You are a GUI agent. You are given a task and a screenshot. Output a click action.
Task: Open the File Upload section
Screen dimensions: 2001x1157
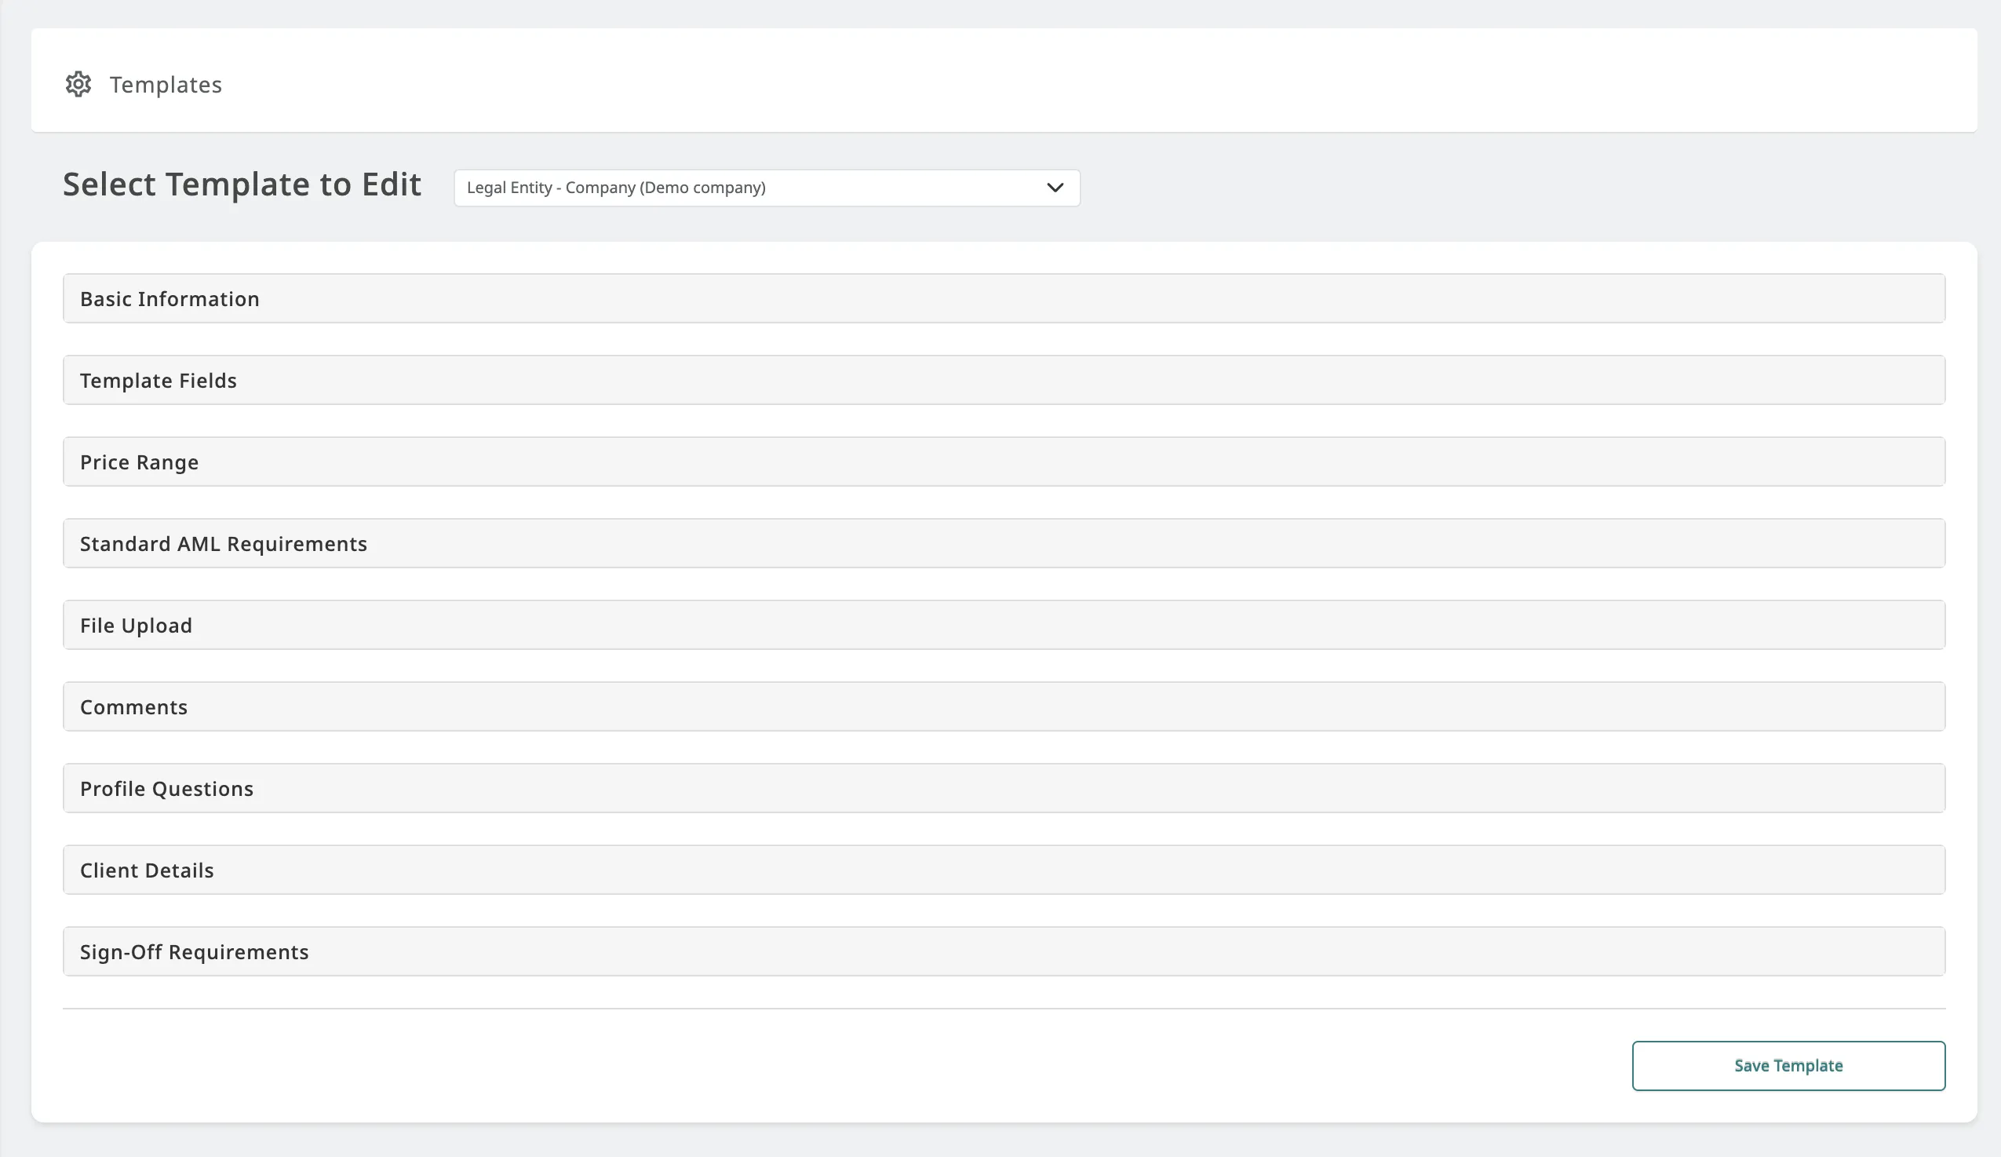click(1004, 626)
